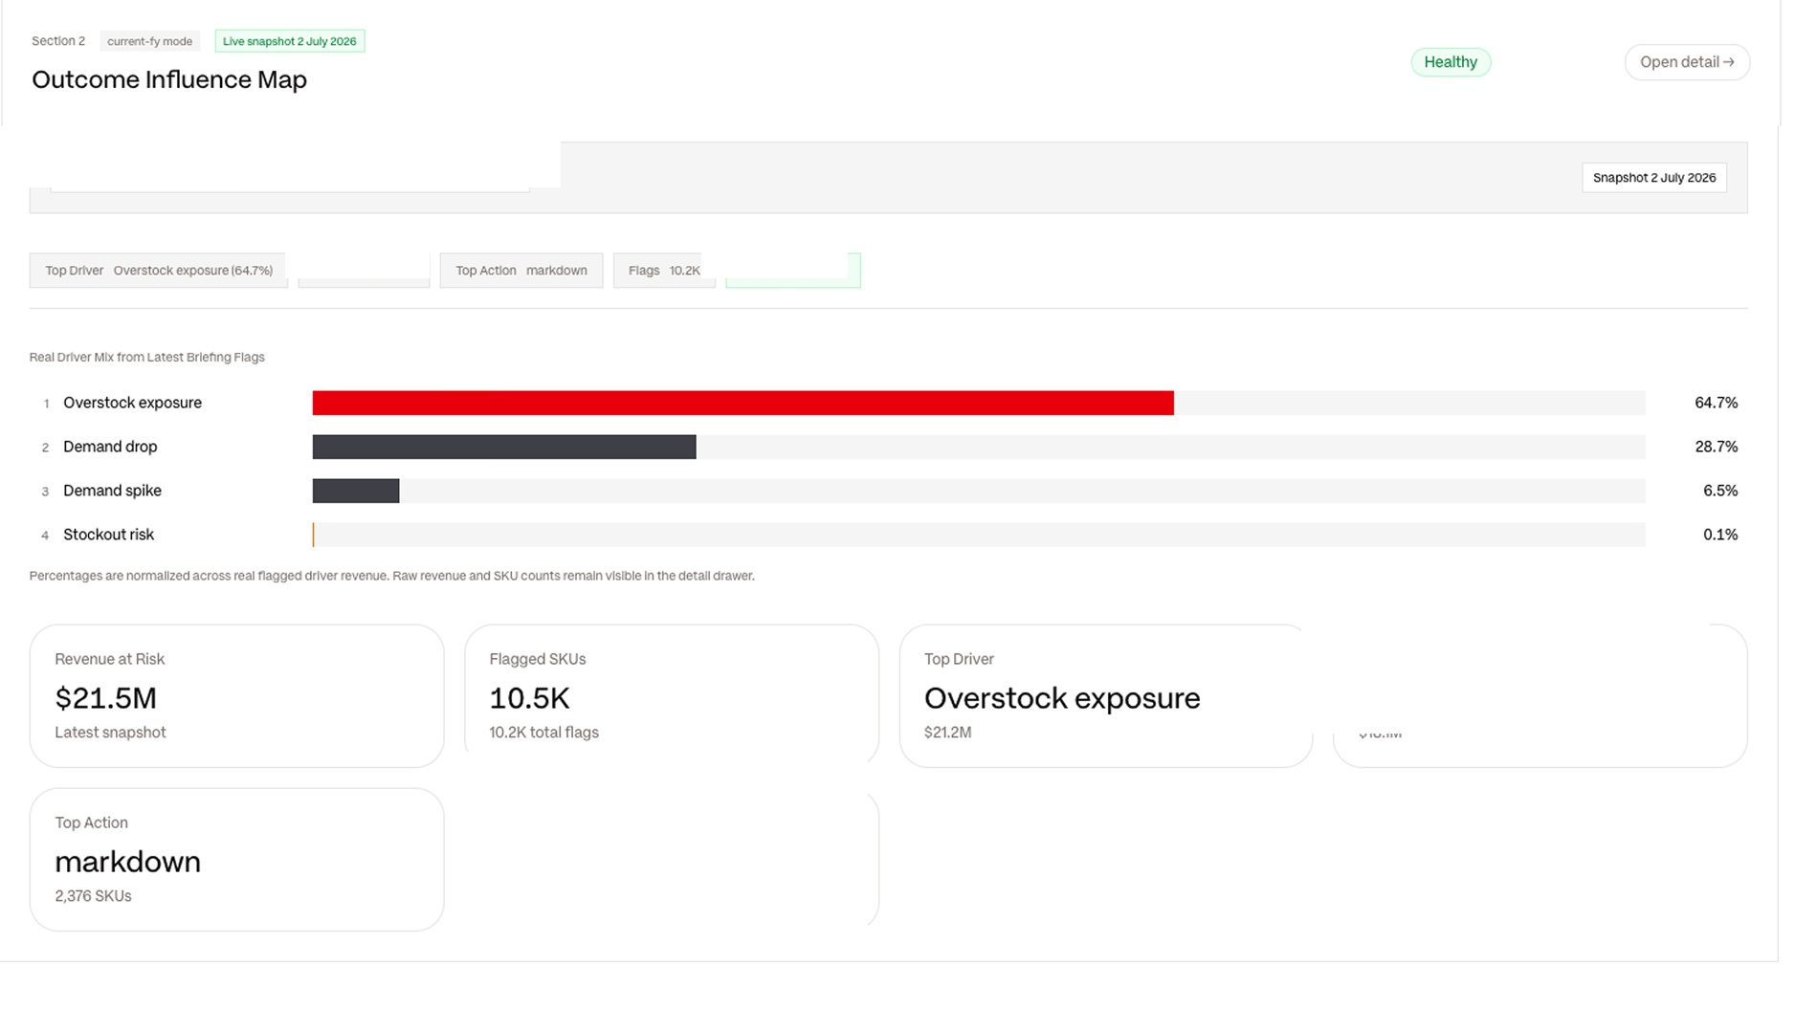This screenshot has width=1795, height=1009.
Task: Click the current-fy mode tag
Action: (150, 41)
